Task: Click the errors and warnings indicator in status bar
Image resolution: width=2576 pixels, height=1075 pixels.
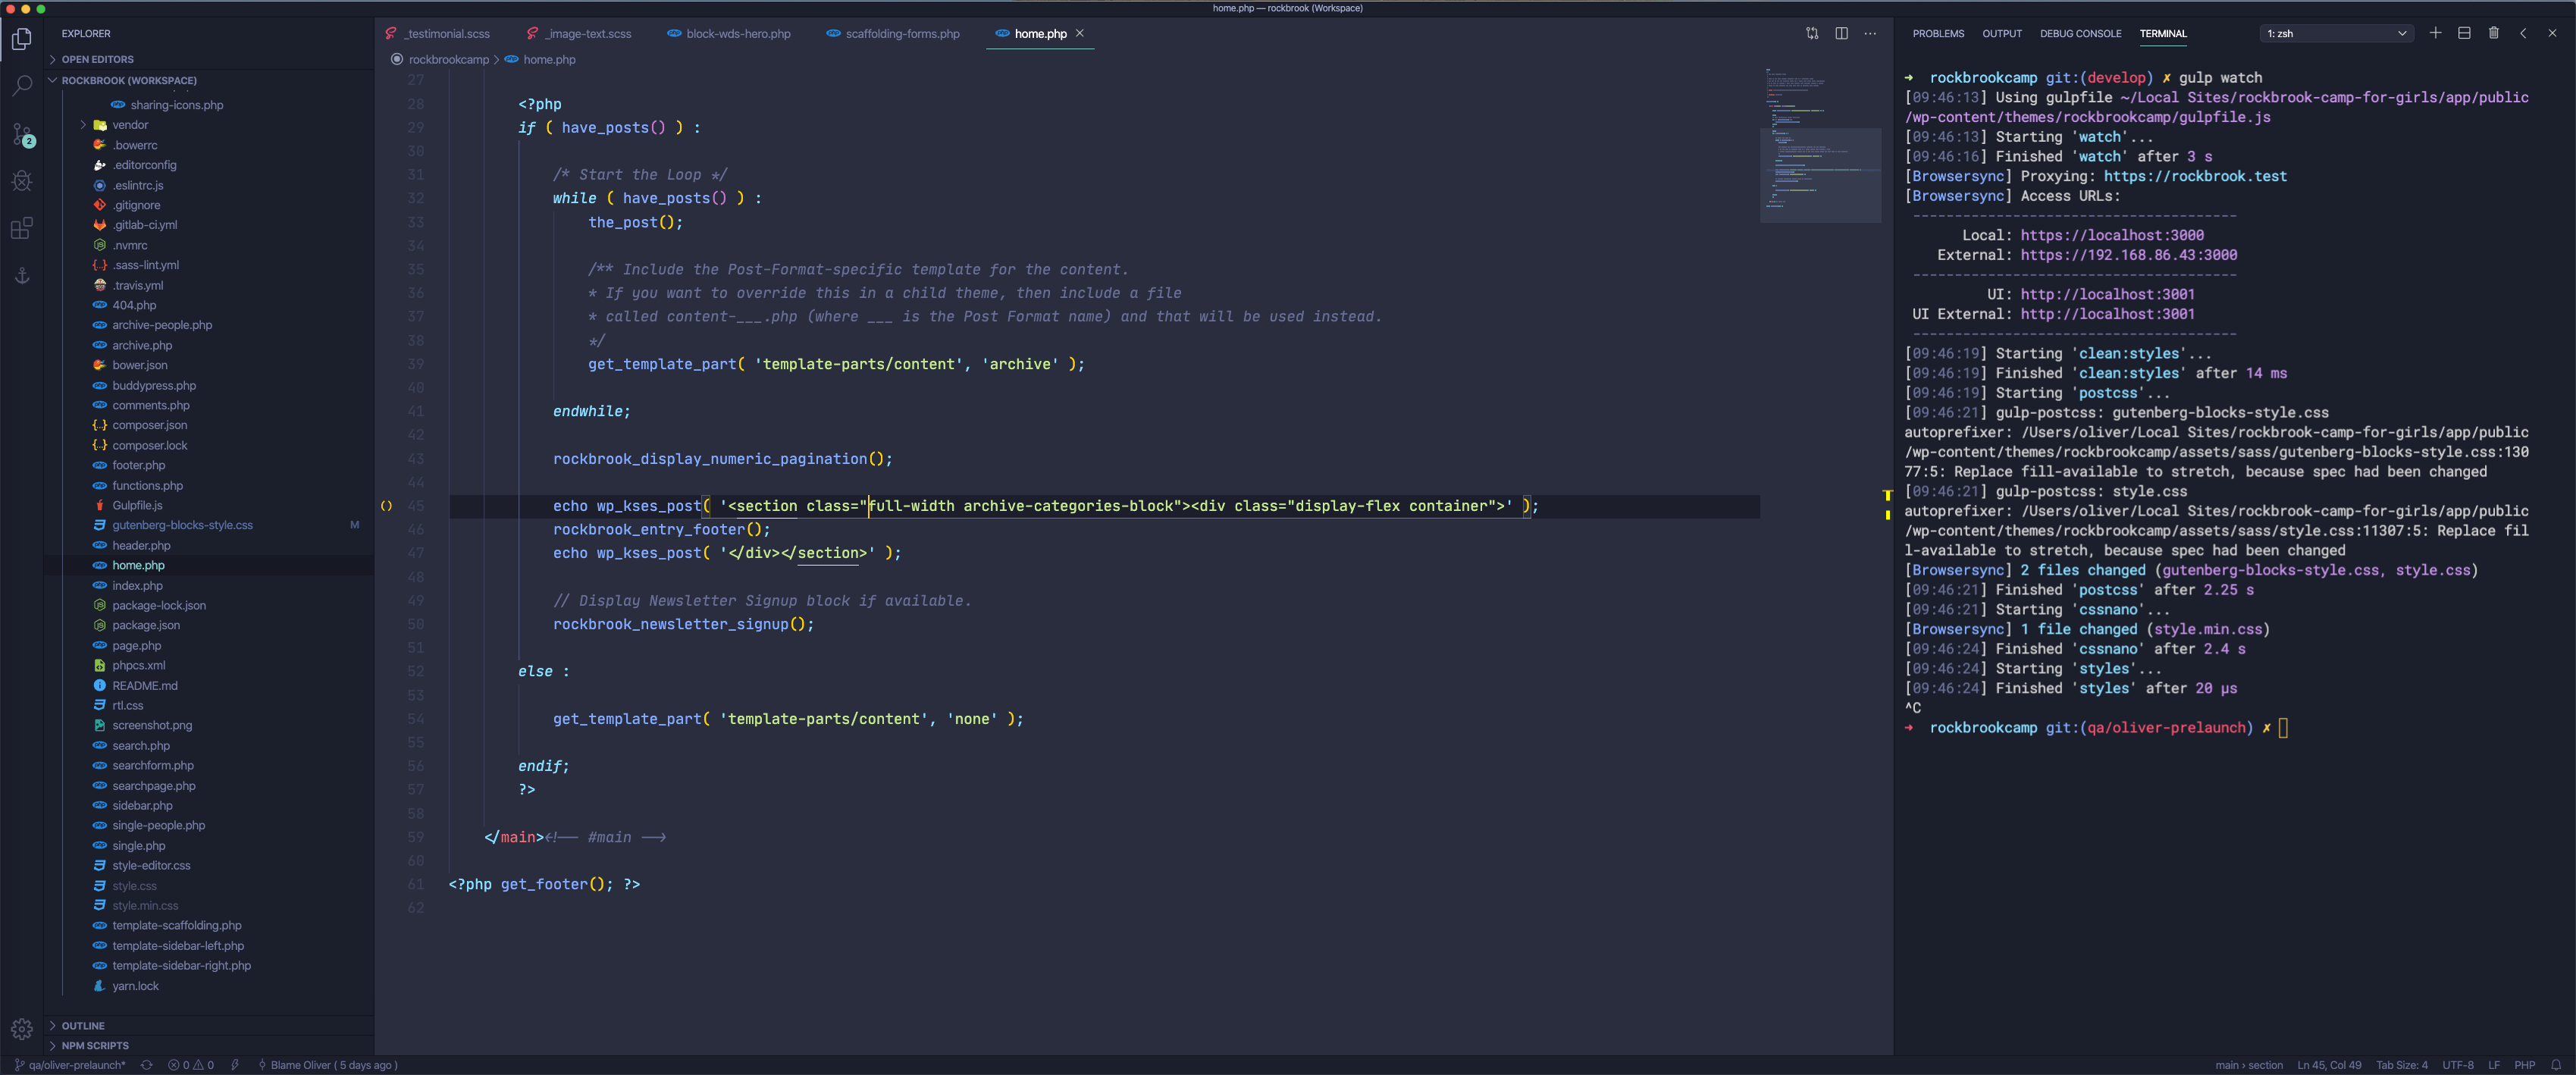Action: [191, 1065]
